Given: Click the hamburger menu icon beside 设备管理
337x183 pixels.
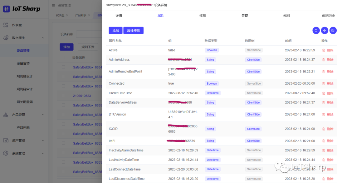Looking at the screenshot, I should [x=53, y=5].
